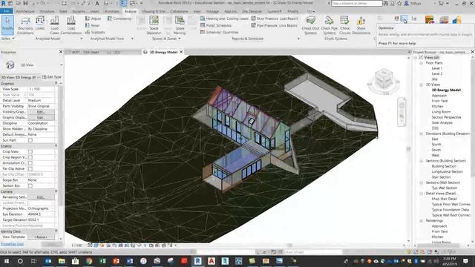This screenshot has width=475, height=267.
Task: Select the Space Separator tool
Action: coord(154,25)
